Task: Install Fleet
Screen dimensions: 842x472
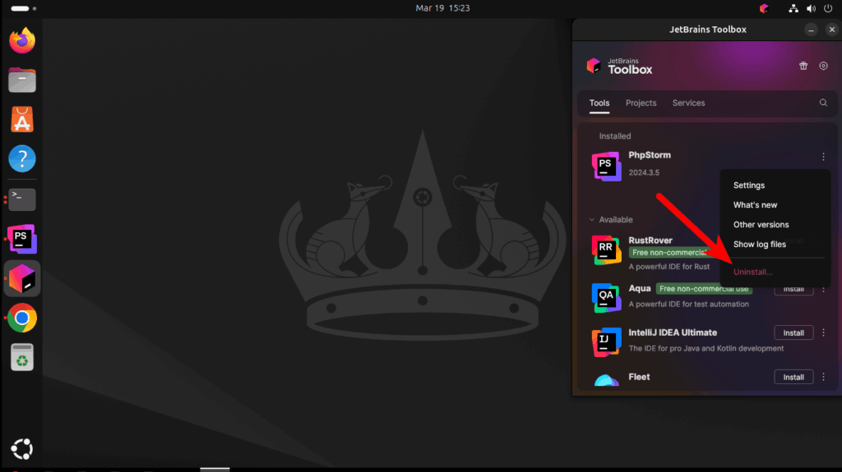Action: [793, 377]
